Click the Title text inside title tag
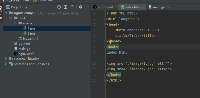 134,36
